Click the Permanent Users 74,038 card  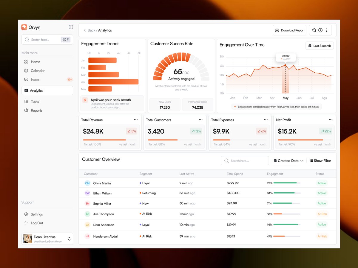[x=198, y=105]
